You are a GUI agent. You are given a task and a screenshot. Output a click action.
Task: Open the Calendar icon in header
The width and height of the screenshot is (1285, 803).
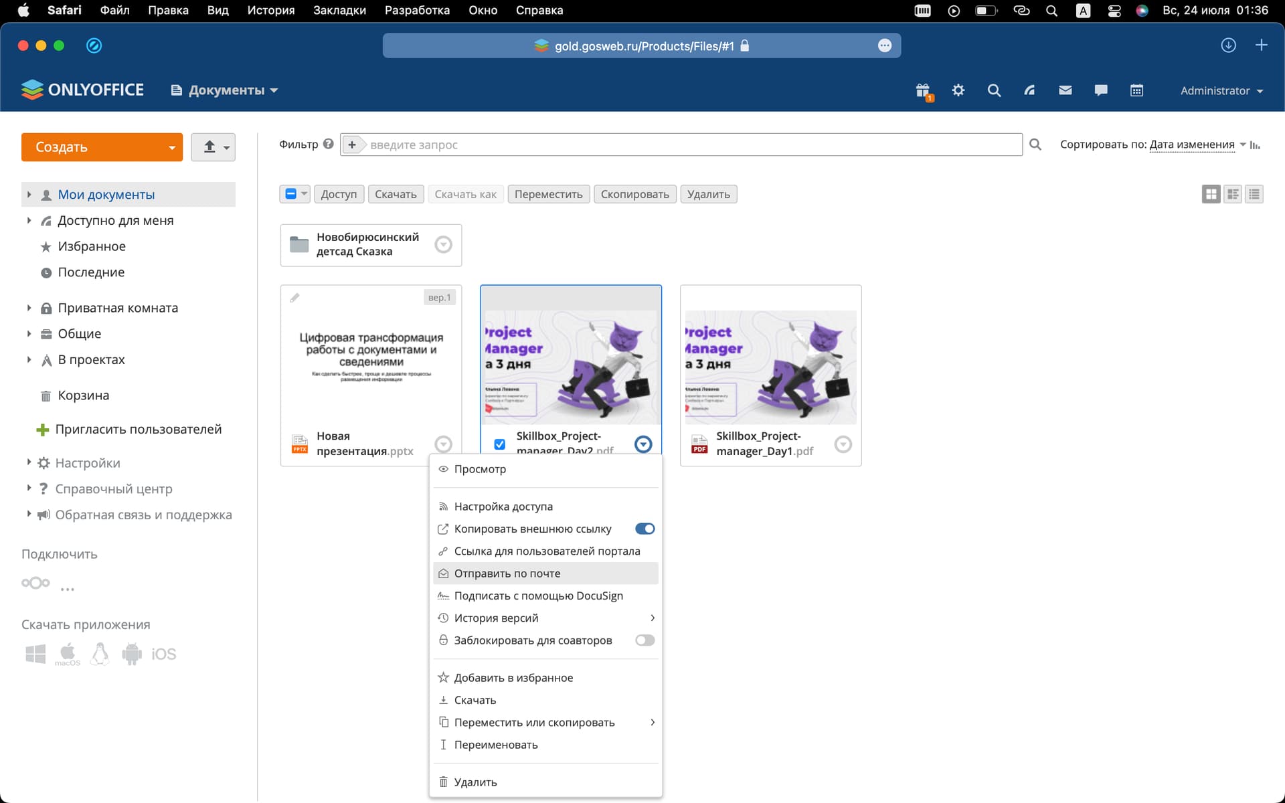coord(1136,90)
